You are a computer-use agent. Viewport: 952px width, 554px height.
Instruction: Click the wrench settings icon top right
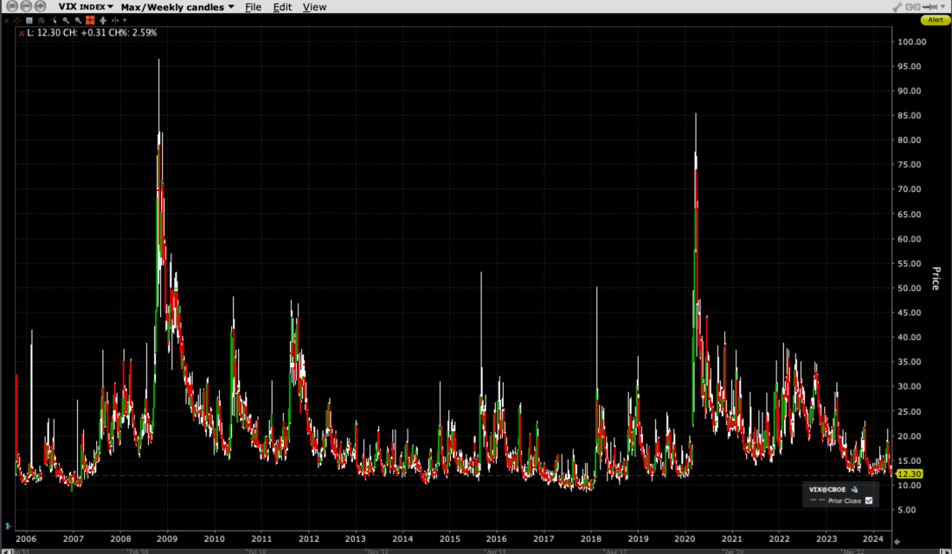click(x=897, y=7)
